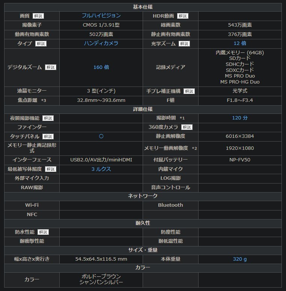Click the Wi-Fi label
286x291 pixels.
coord(32,205)
